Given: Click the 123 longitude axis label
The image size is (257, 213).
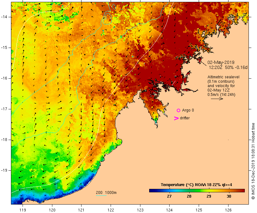Looking at the screenshot, I should 140,210.
